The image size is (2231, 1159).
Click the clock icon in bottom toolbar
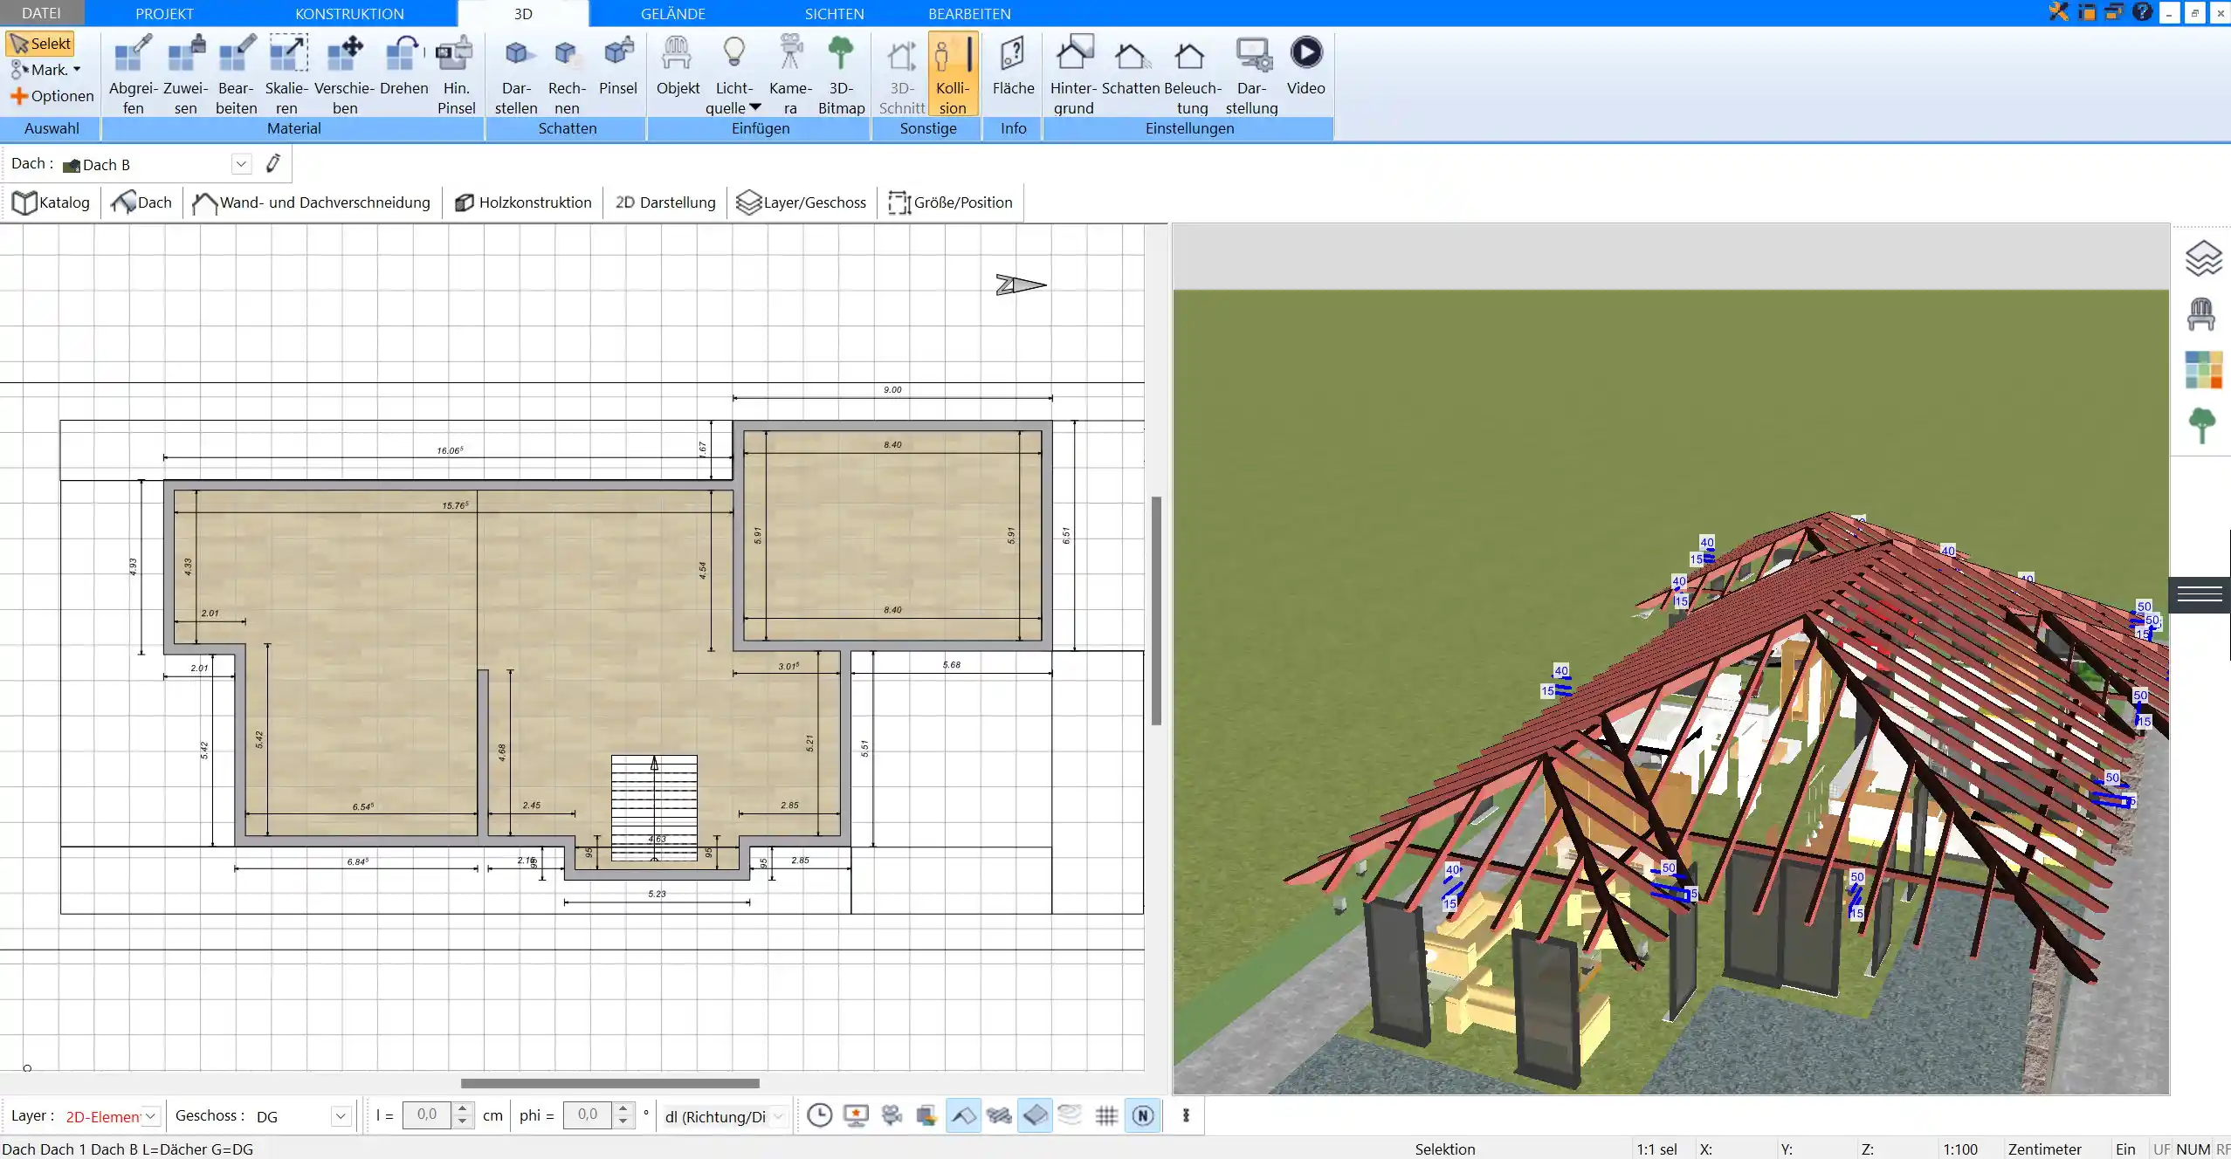coord(819,1114)
